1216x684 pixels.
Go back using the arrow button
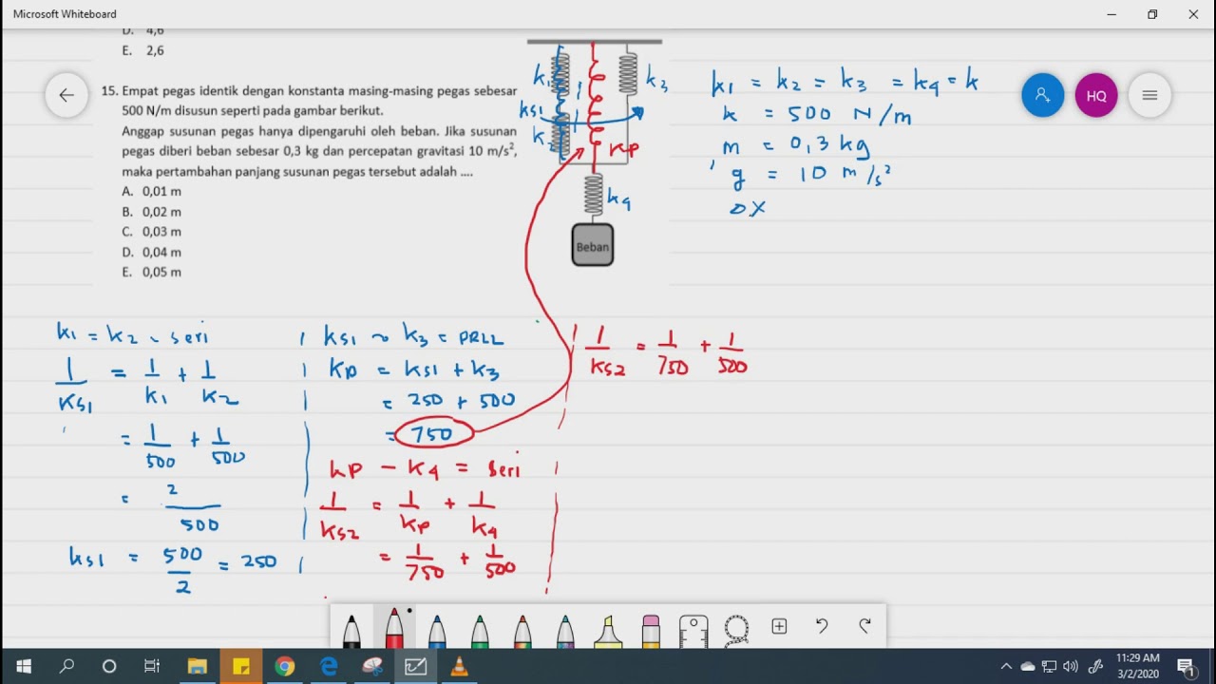coord(66,95)
